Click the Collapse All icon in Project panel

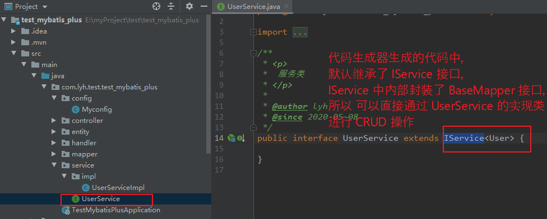pyautogui.click(x=171, y=6)
